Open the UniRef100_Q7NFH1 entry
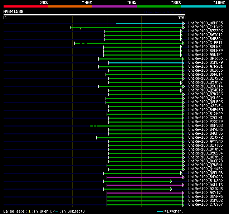This screenshot has height=214, width=229. 205,165
